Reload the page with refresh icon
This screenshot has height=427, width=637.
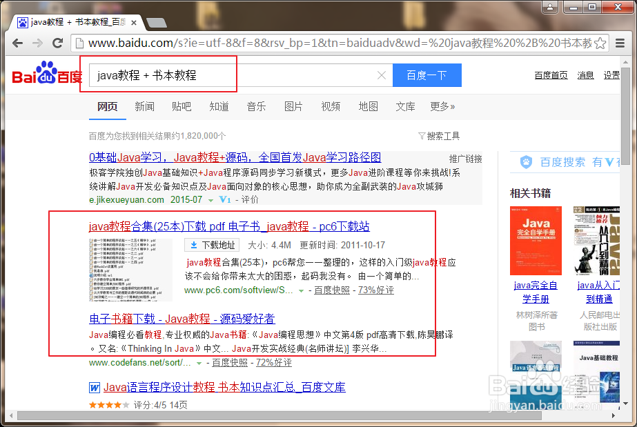coord(58,43)
